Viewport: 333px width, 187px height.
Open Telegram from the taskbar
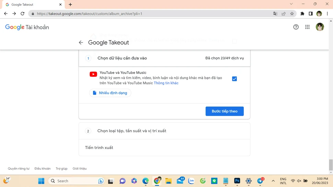click(260, 181)
